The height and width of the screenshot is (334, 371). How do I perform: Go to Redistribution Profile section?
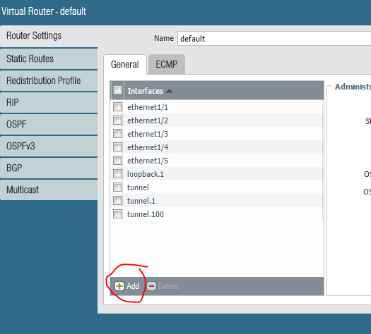pyautogui.click(x=49, y=80)
